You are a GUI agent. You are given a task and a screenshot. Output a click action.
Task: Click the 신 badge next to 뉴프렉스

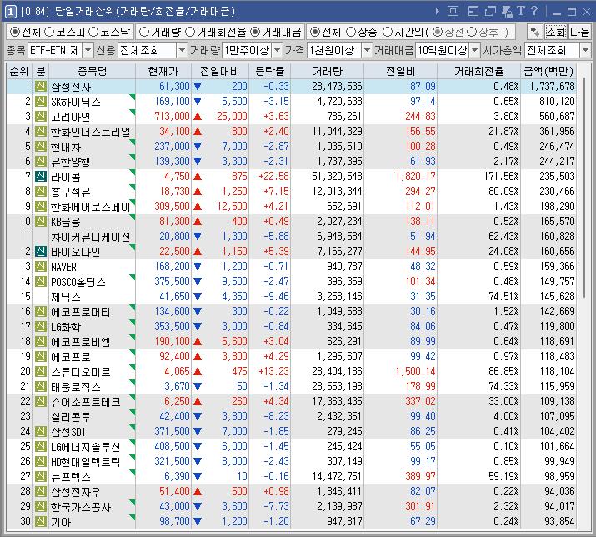click(x=41, y=476)
